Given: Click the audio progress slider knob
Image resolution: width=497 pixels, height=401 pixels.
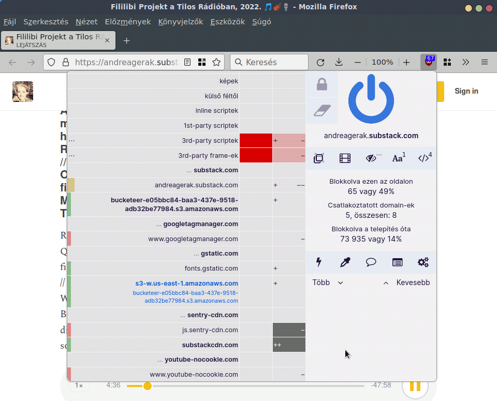Looking at the screenshot, I should pos(147,386).
